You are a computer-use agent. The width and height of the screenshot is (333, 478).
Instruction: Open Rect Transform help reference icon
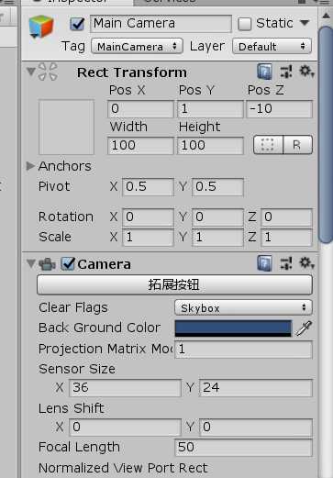pyautogui.click(x=264, y=72)
